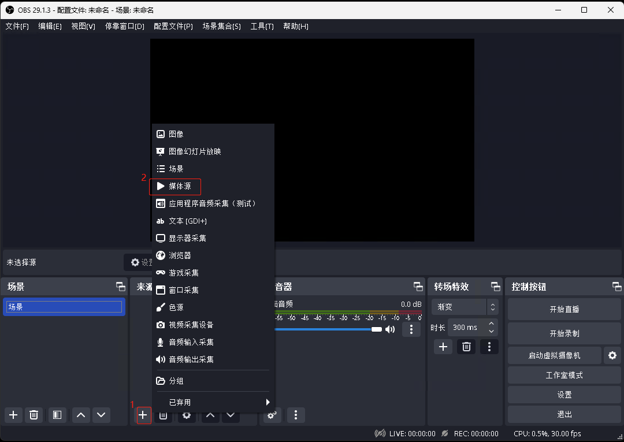
Task: Toggle 工作室模式 studio mode
Action: [564, 375]
